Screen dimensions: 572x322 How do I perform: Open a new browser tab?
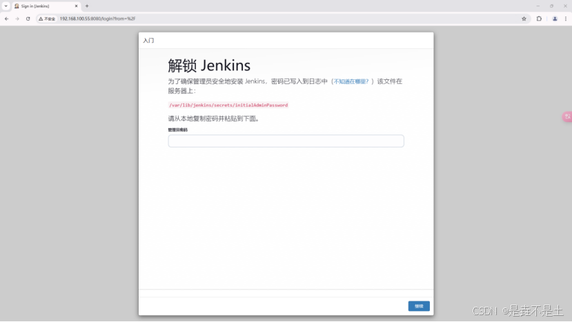[87, 6]
